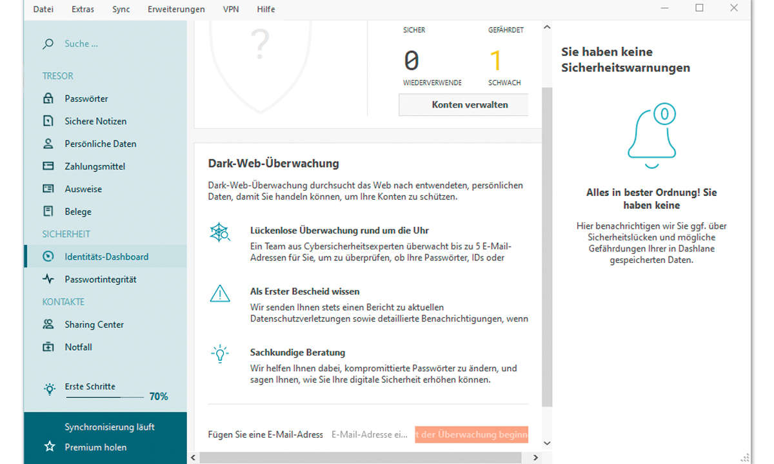Open the Sync menu

pyautogui.click(x=121, y=9)
